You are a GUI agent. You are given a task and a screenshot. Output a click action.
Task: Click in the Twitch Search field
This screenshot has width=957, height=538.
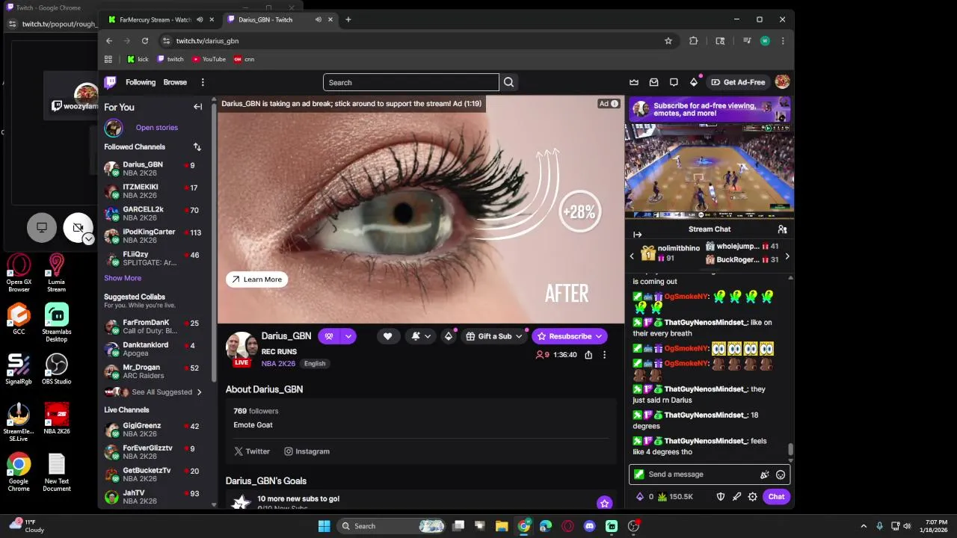(x=411, y=82)
